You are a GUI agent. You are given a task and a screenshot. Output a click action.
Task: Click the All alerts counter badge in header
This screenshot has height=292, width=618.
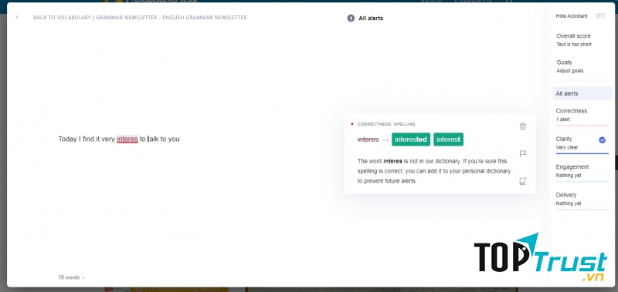click(351, 18)
